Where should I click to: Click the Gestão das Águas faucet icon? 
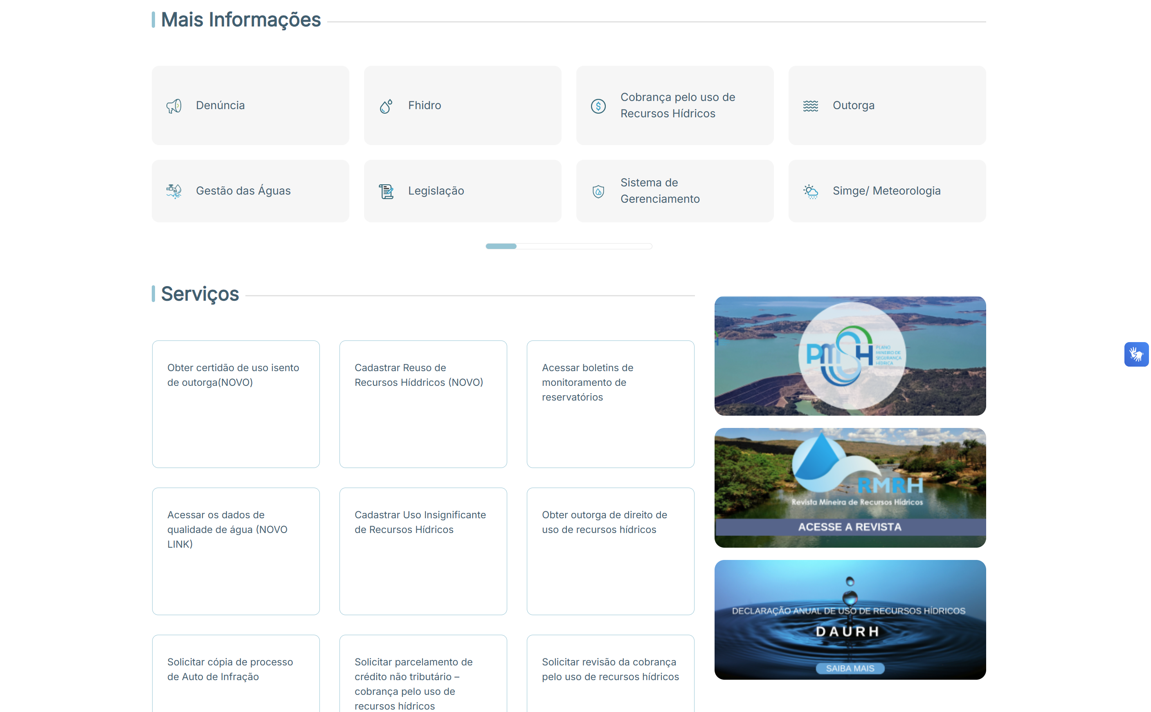[174, 191]
